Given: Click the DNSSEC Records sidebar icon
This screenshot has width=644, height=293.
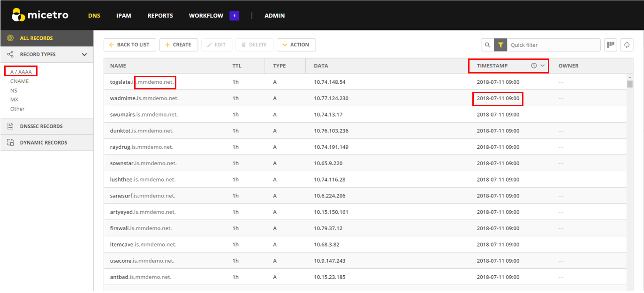Looking at the screenshot, I should coord(10,126).
